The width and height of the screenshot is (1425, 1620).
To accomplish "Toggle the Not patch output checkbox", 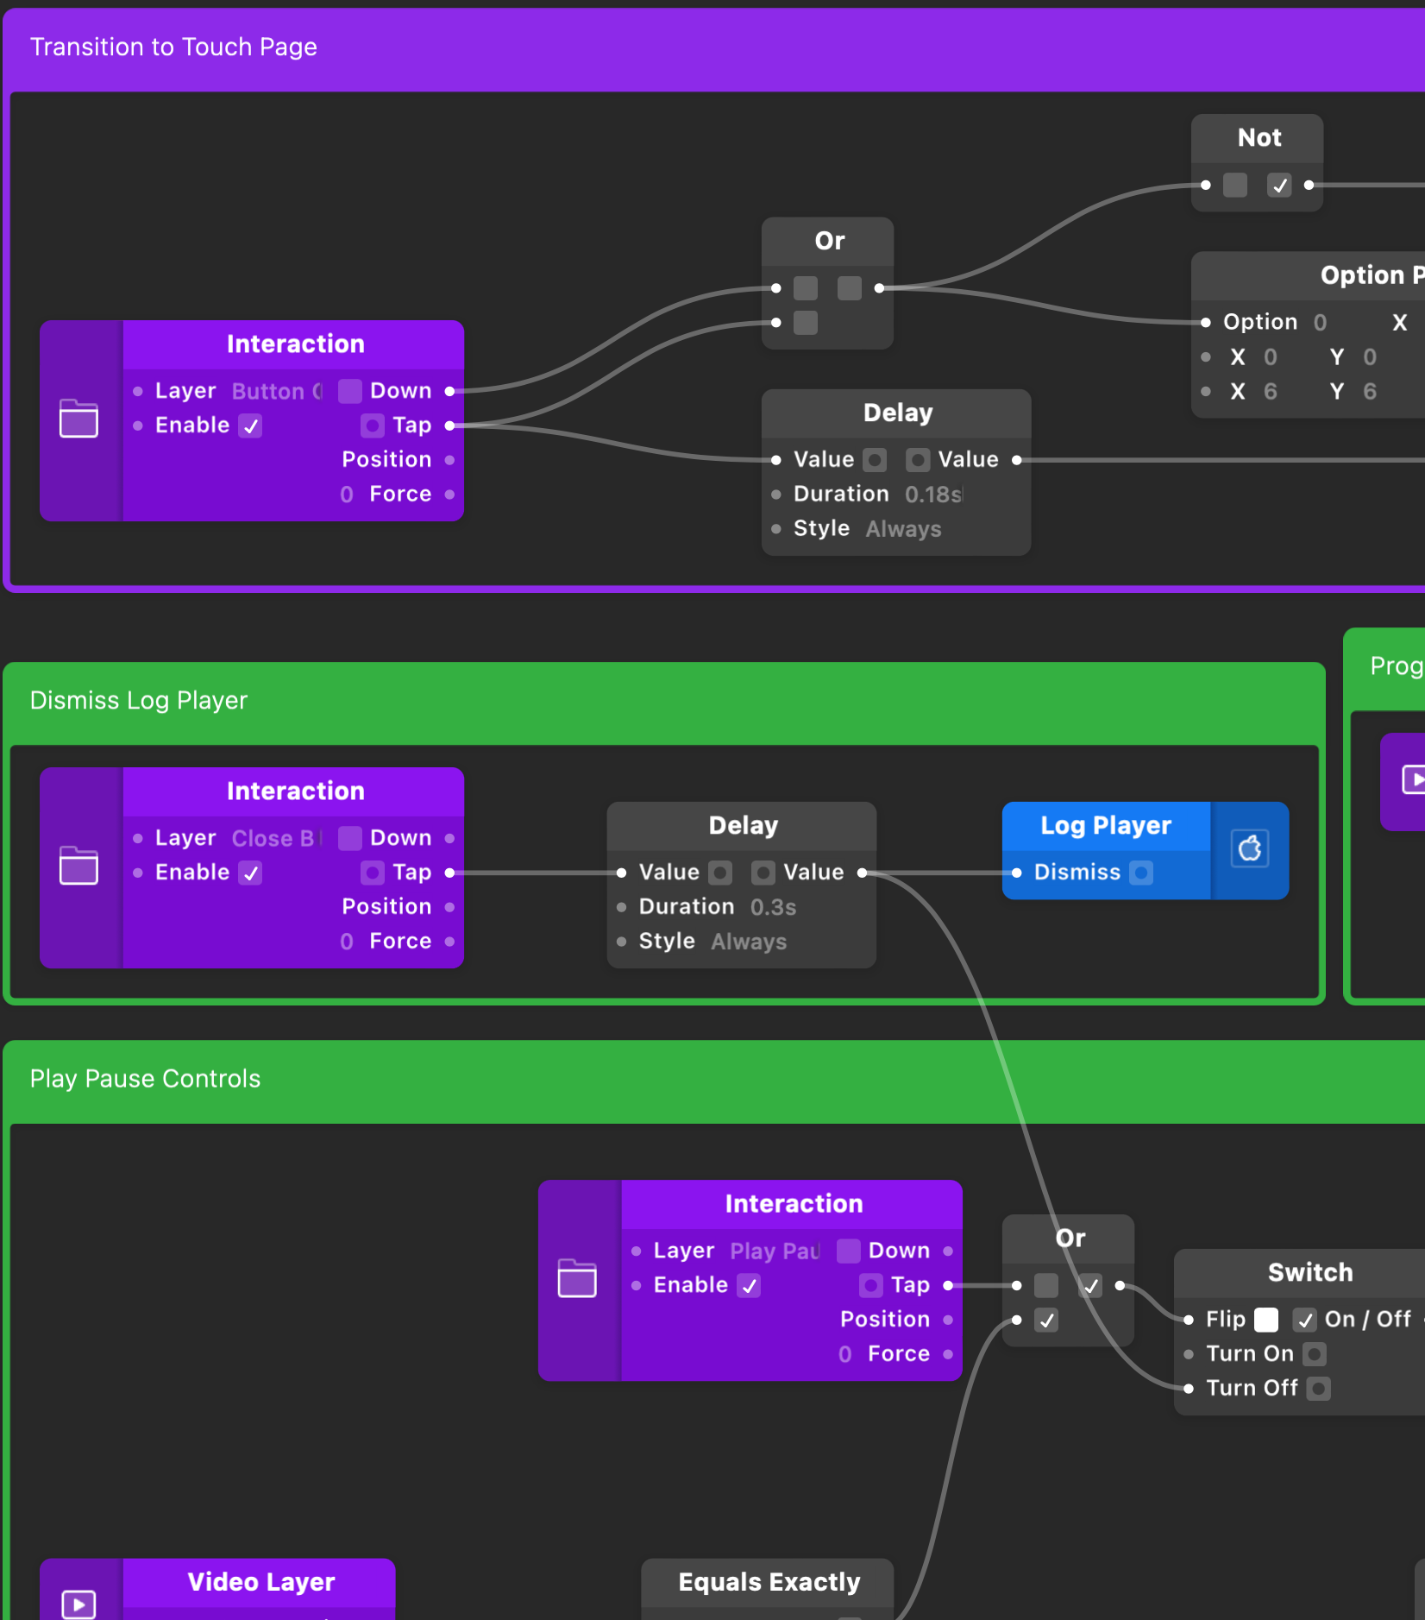I will point(1279,186).
